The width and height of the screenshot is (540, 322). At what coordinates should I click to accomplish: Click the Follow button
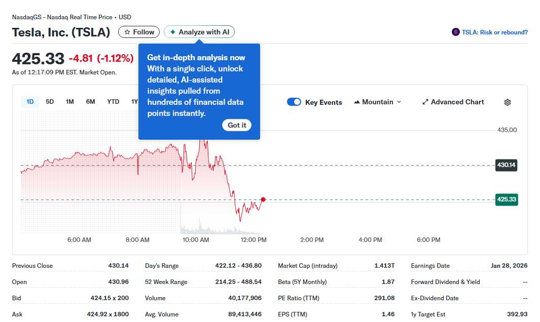[x=138, y=31]
